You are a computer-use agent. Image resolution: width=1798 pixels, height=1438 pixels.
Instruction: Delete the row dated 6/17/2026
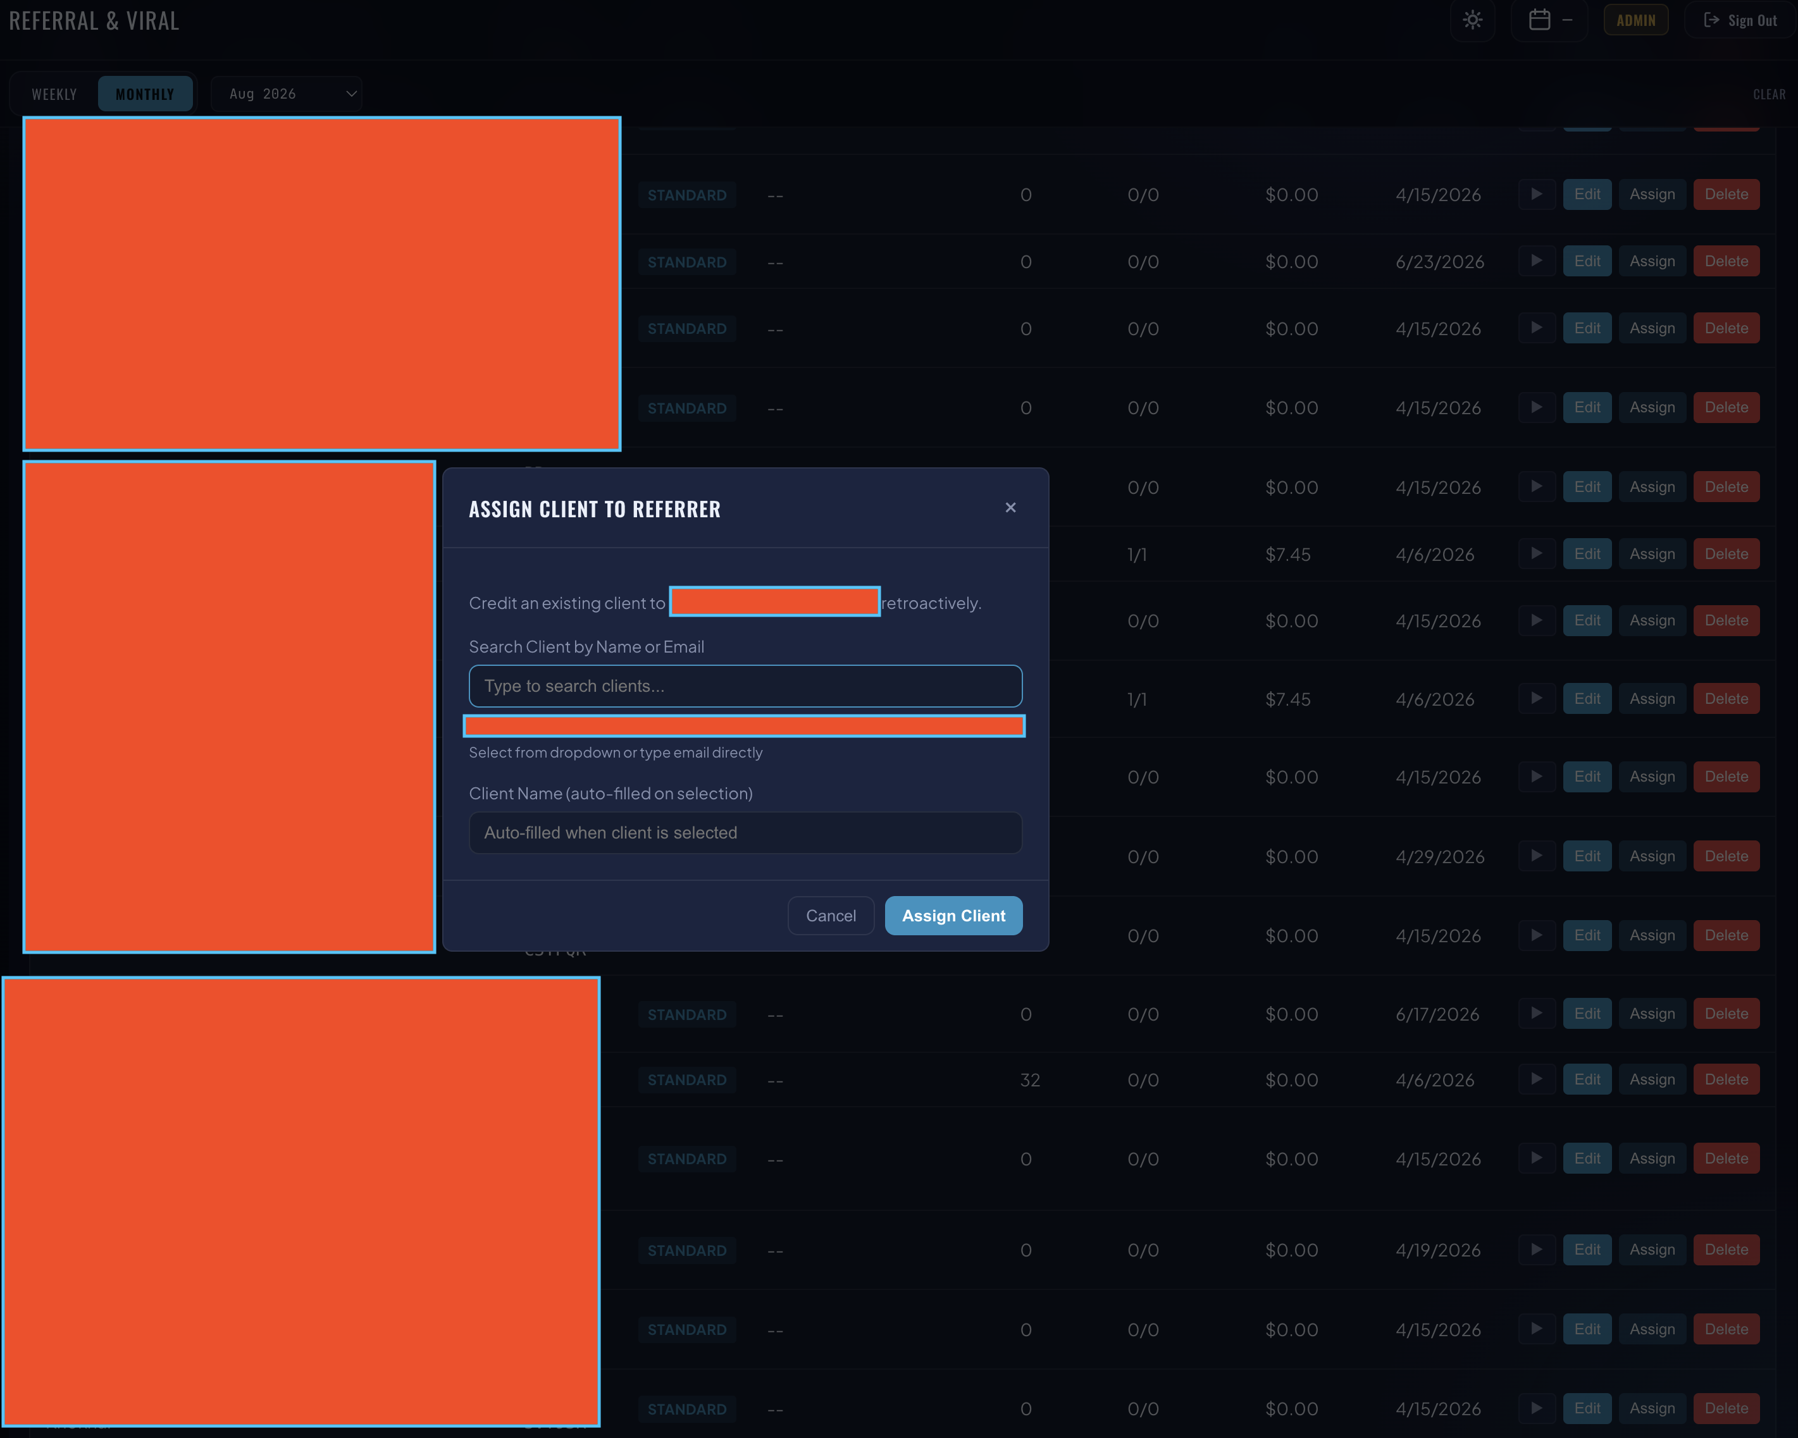point(1725,1014)
